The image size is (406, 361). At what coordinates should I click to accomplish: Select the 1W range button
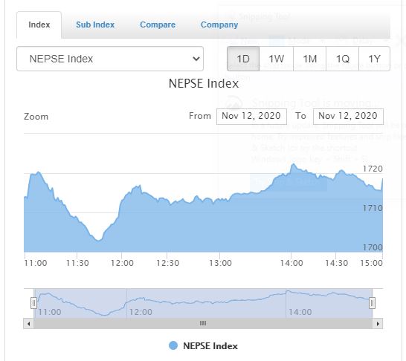click(x=277, y=59)
